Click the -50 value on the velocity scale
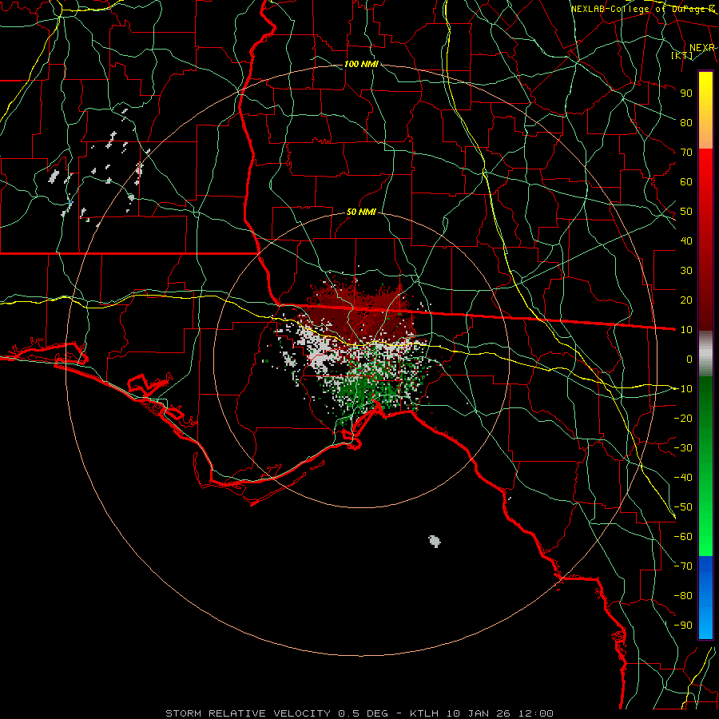Viewport: 719px width, 719px height. pyautogui.click(x=683, y=507)
